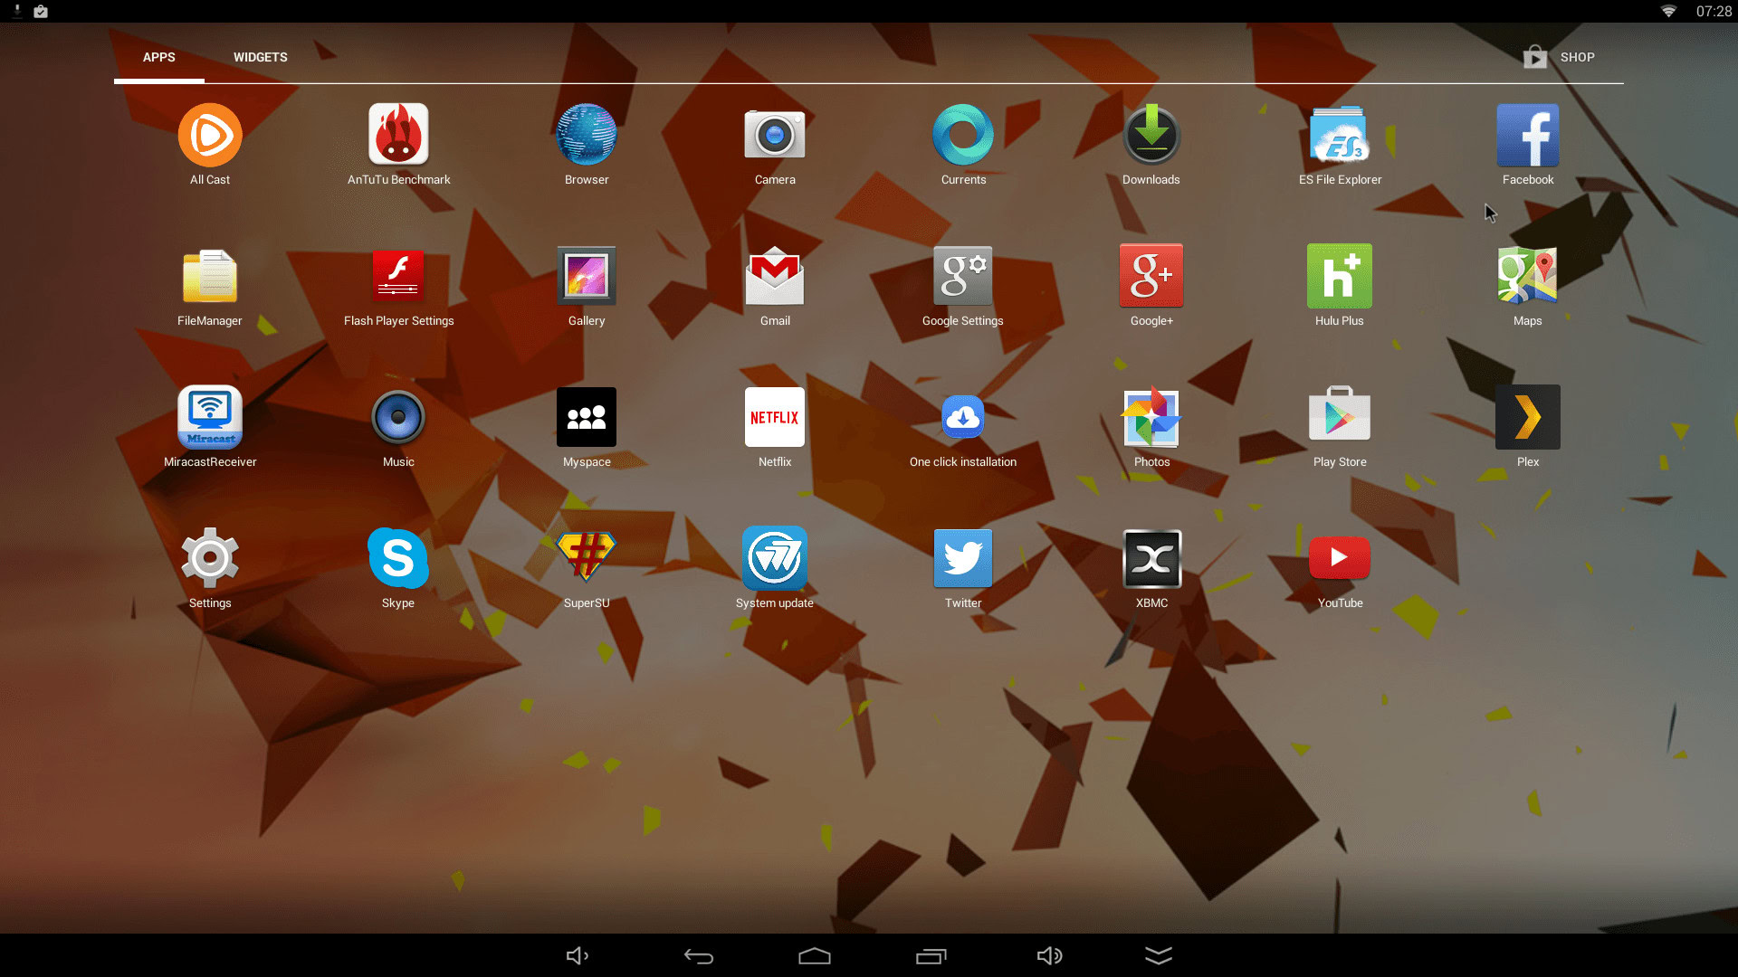The image size is (1738, 977).
Task: Switch to the WIDGETS tab
Action: (x=261, y=57)
